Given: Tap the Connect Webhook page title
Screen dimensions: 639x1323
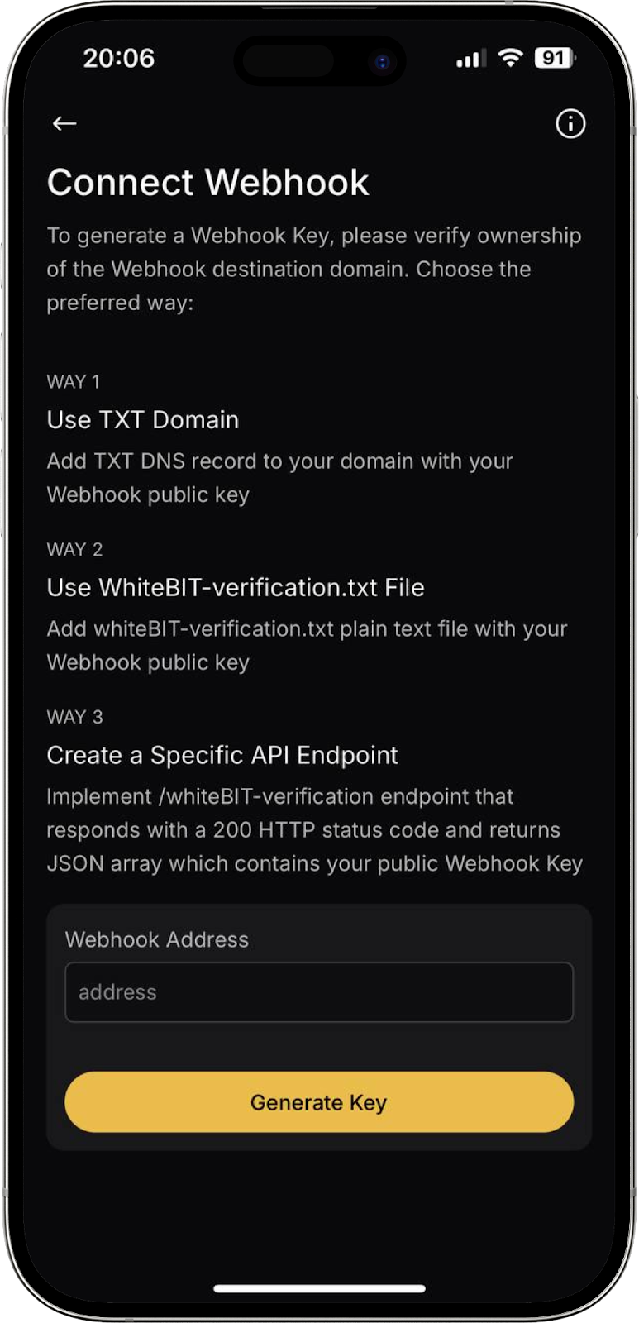Looking at the screenshot, I should [208, 183].
